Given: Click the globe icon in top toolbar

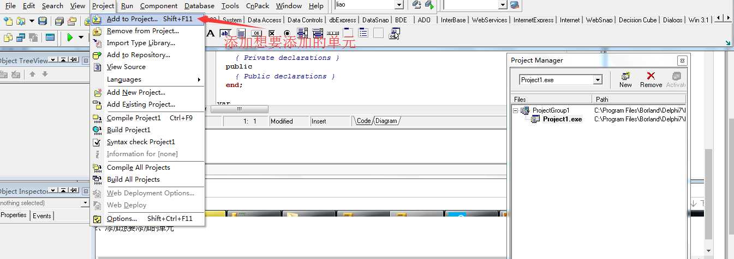Looking at the screenshot, I should 515,5.
